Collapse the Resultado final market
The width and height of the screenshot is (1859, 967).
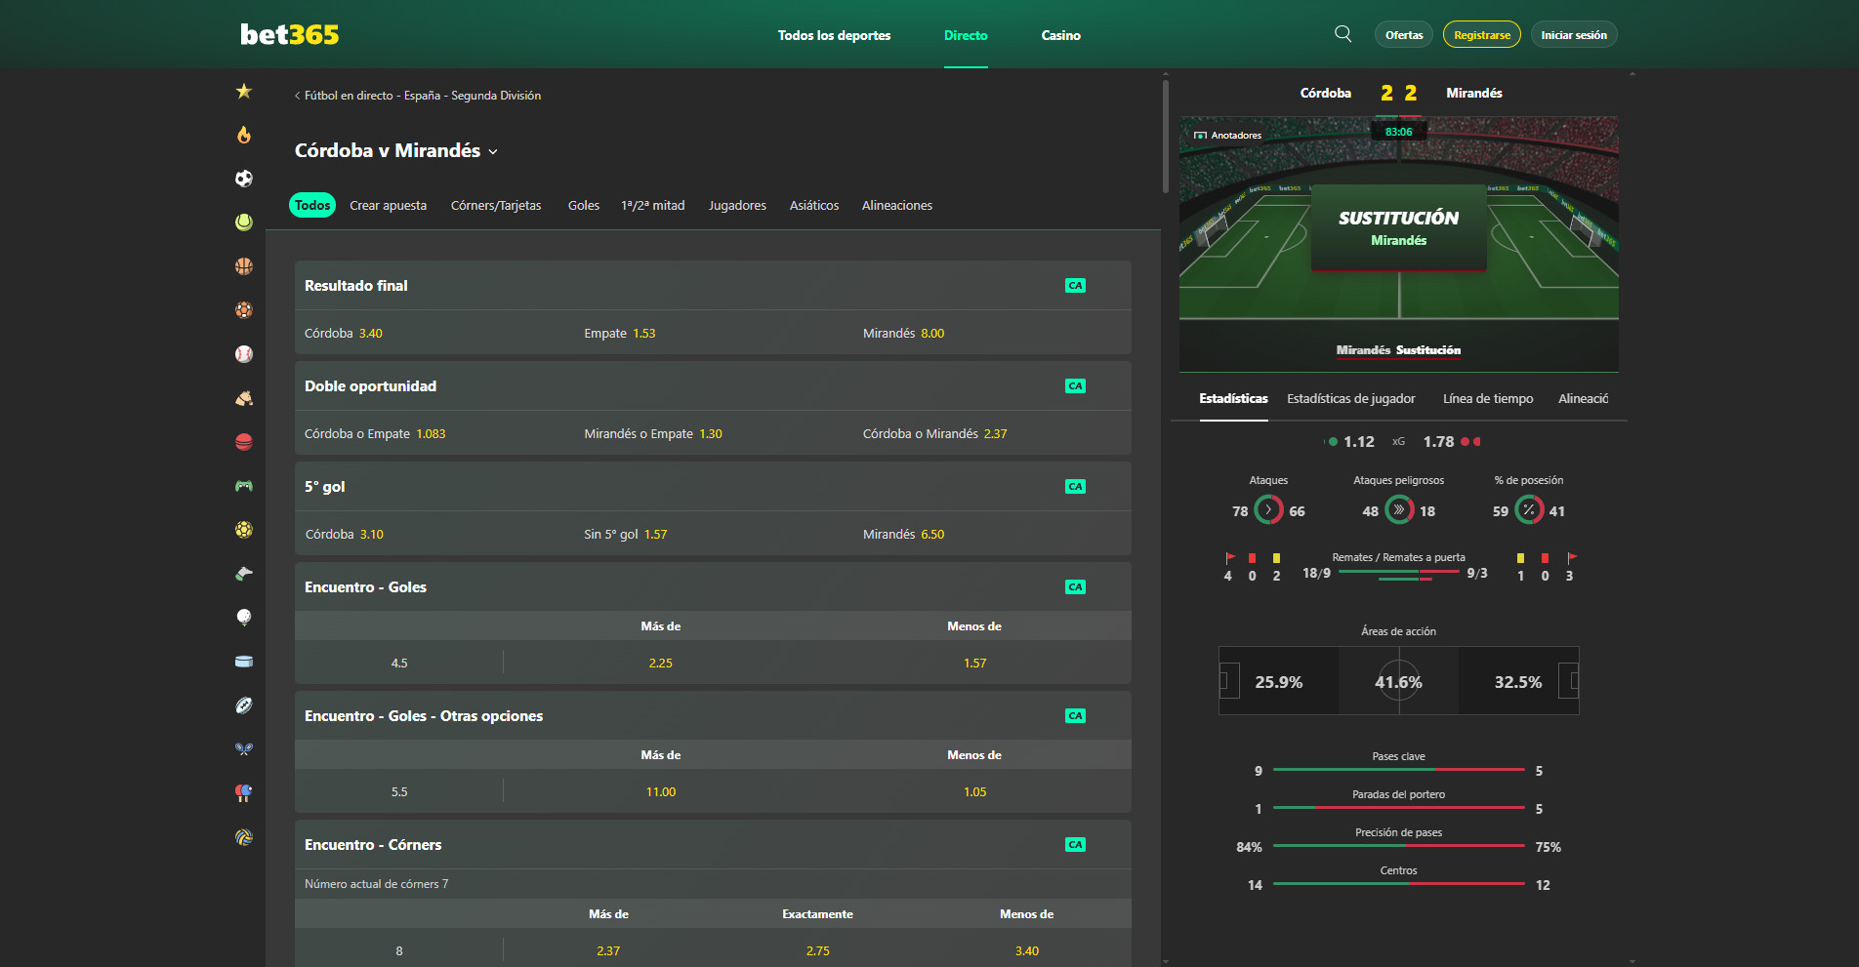[713, 286]
